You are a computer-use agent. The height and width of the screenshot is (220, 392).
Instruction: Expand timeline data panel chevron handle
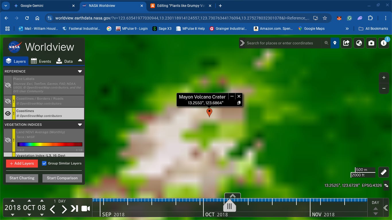point(232,196)
